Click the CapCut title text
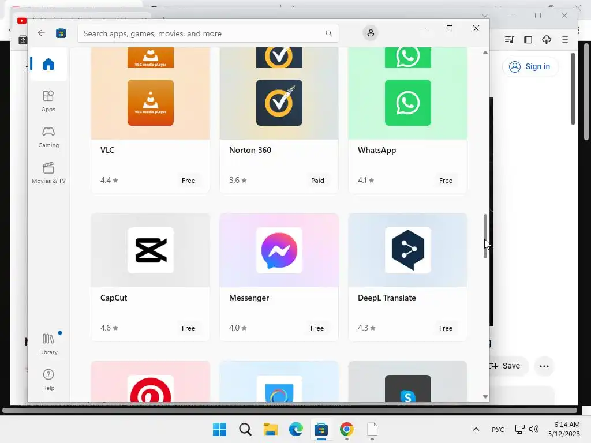 click(x=114, y=298)
